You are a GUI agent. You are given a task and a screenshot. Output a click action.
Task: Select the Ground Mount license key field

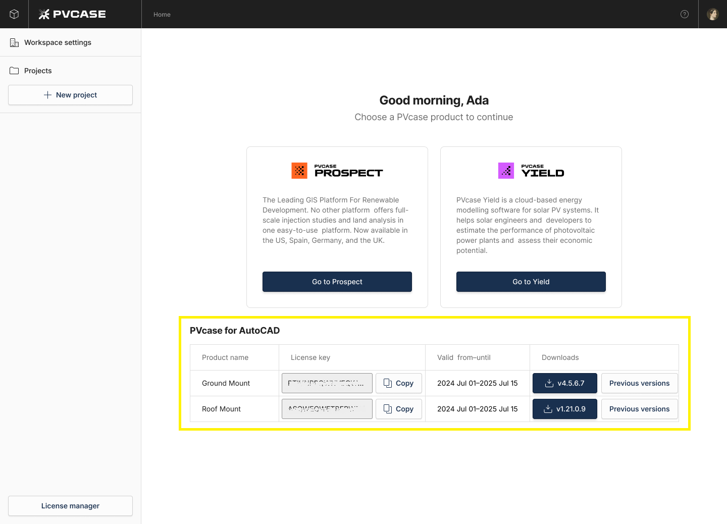(x=327, y=383)
